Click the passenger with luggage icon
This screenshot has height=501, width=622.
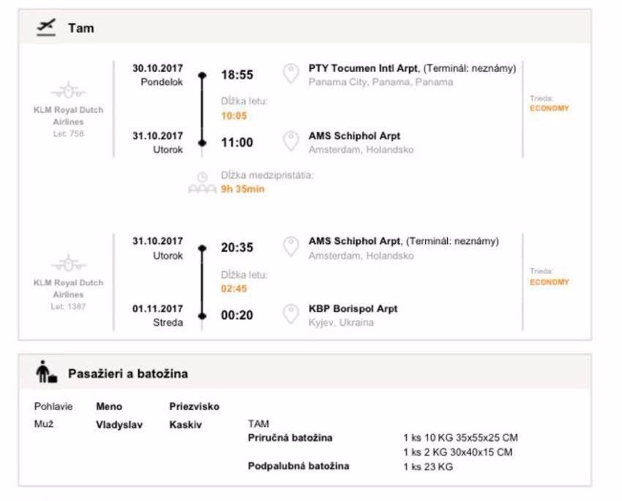[46, 374]
